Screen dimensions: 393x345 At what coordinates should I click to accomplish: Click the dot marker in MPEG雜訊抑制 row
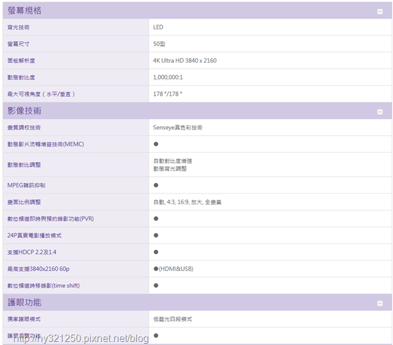pyautogui.click(x=156, y=185)
